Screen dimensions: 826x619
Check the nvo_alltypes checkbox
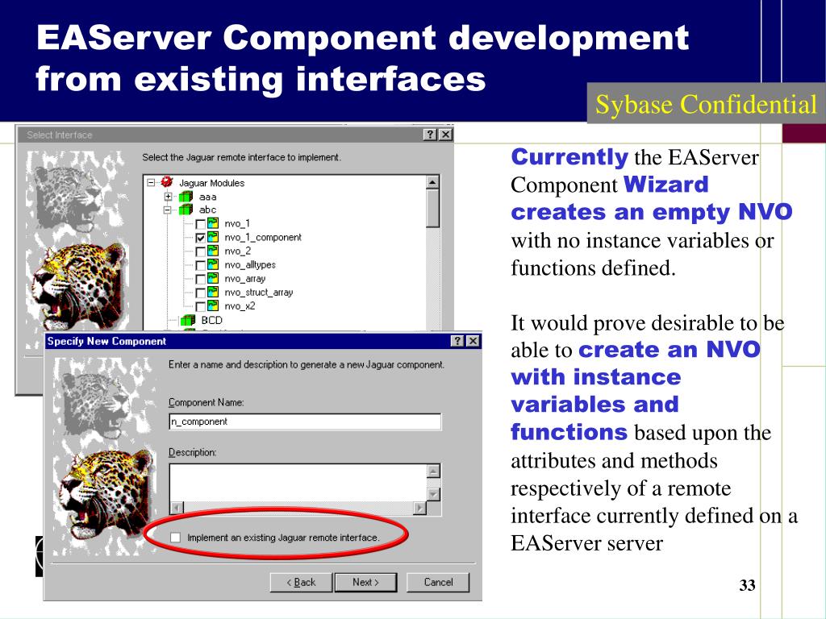pos(200,265)
